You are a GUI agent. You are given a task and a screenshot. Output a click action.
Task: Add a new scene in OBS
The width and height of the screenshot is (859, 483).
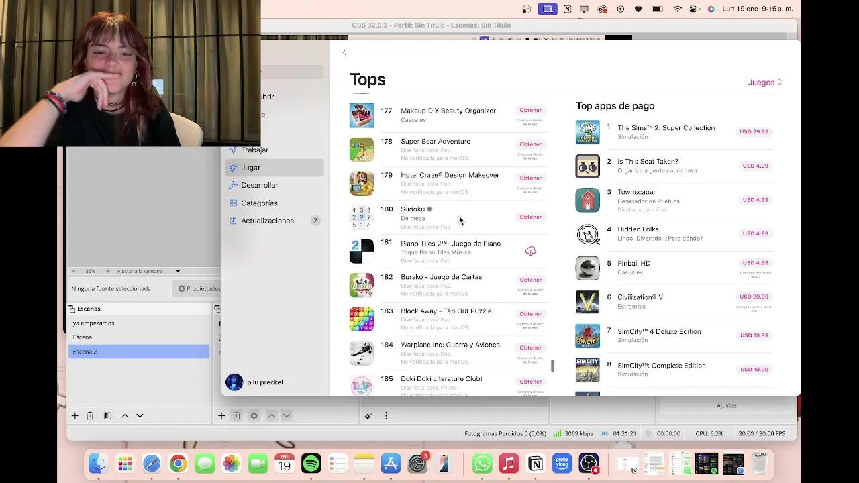pos(75,416)
